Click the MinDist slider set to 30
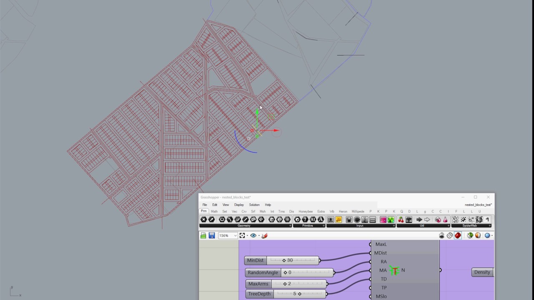The width and height of the screenshot is (534, 300). tap(282, 260)
